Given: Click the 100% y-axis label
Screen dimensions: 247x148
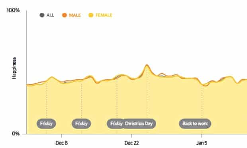Looking at the screenshot, I should click(13, 10).
